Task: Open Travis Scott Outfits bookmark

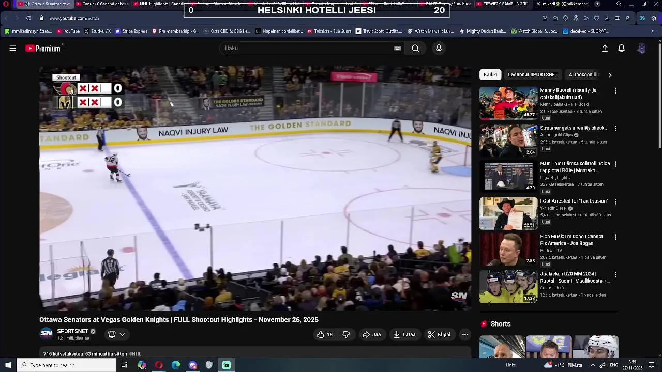Action: click(x=379, y=31)
